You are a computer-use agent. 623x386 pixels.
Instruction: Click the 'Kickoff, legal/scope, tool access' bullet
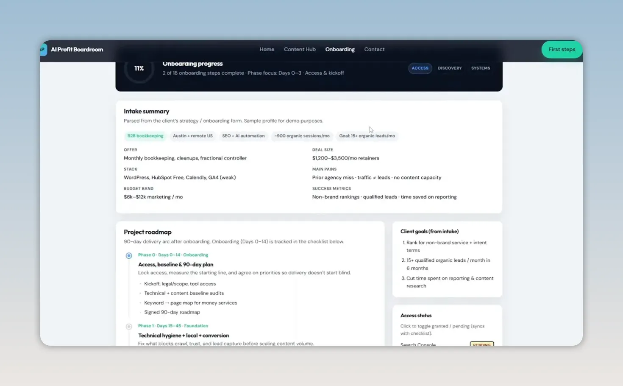coord(180,284)
